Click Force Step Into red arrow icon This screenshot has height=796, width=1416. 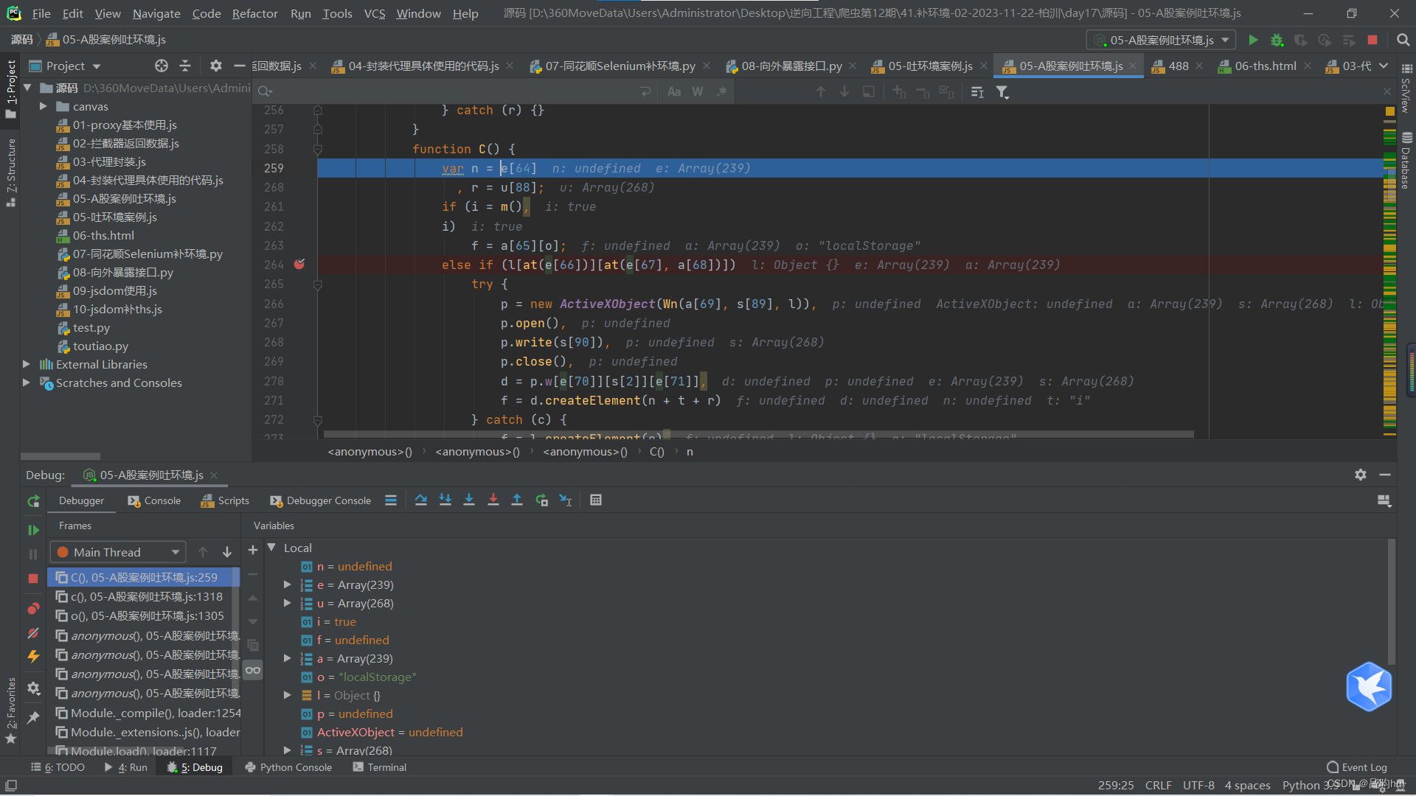[x=493, y=500]
